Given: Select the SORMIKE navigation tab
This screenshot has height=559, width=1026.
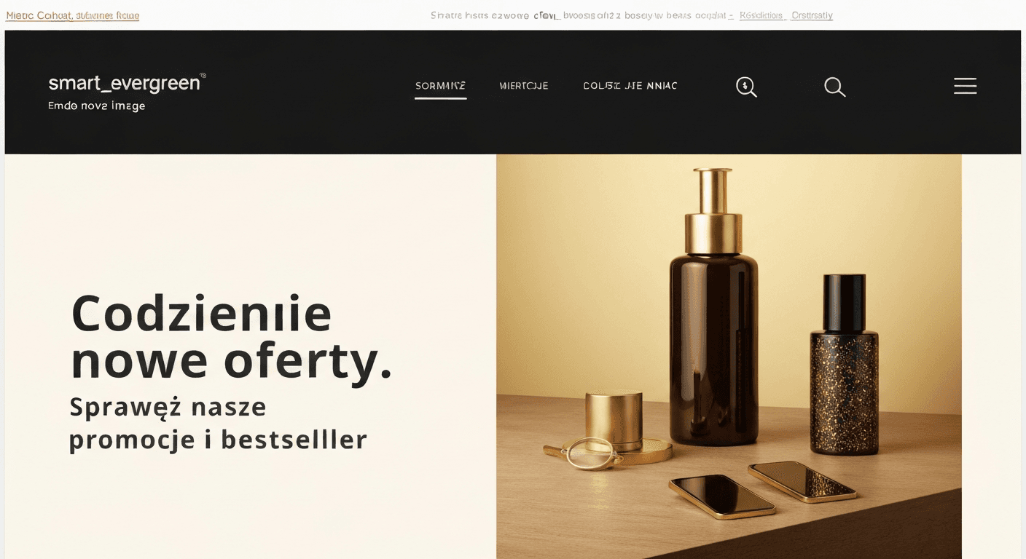Looking at the screenshot, I should point(440,86).
